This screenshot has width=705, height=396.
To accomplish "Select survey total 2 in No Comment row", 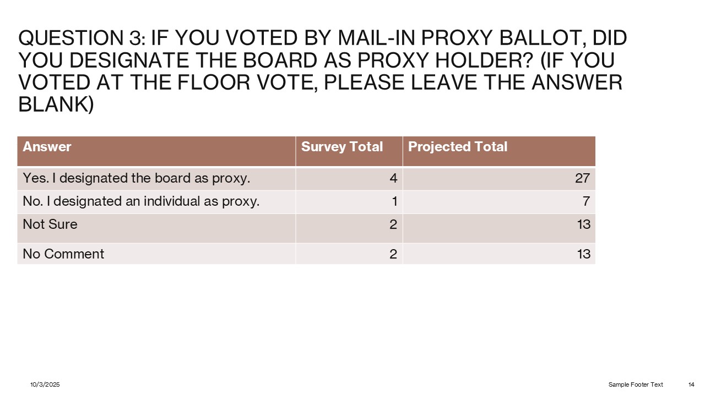I will tap(393, 254).
